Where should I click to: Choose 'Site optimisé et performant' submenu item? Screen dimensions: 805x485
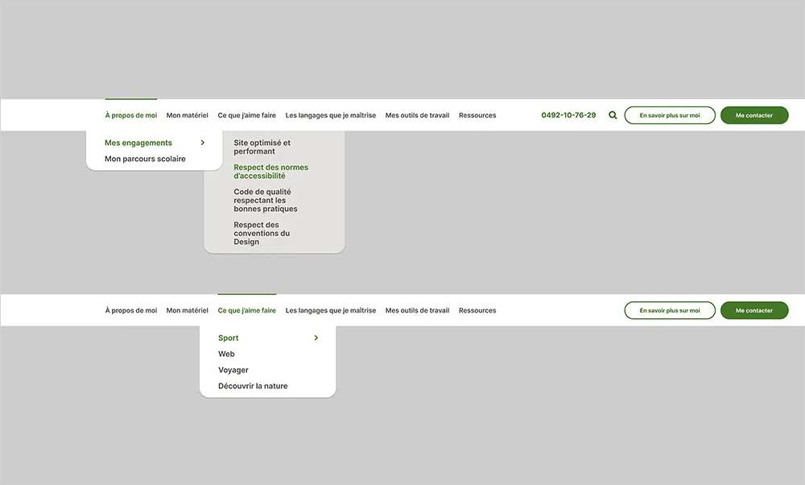(x=262, y=147)
